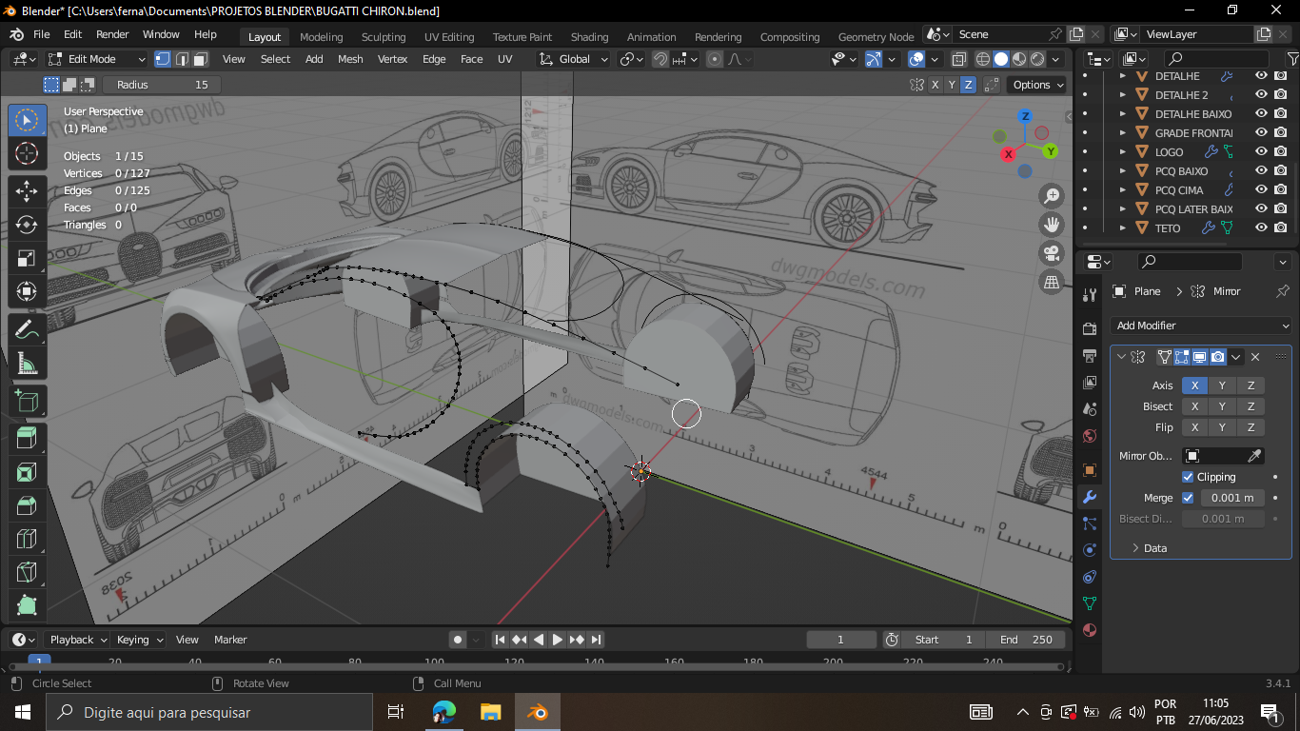Screen dimensions: 1300x731
Task: Select the Rotate tool
Action: (x=27, y=225)
